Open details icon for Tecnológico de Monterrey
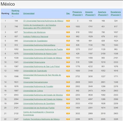This screenshot has height=121, width=123. pos(68,32)
